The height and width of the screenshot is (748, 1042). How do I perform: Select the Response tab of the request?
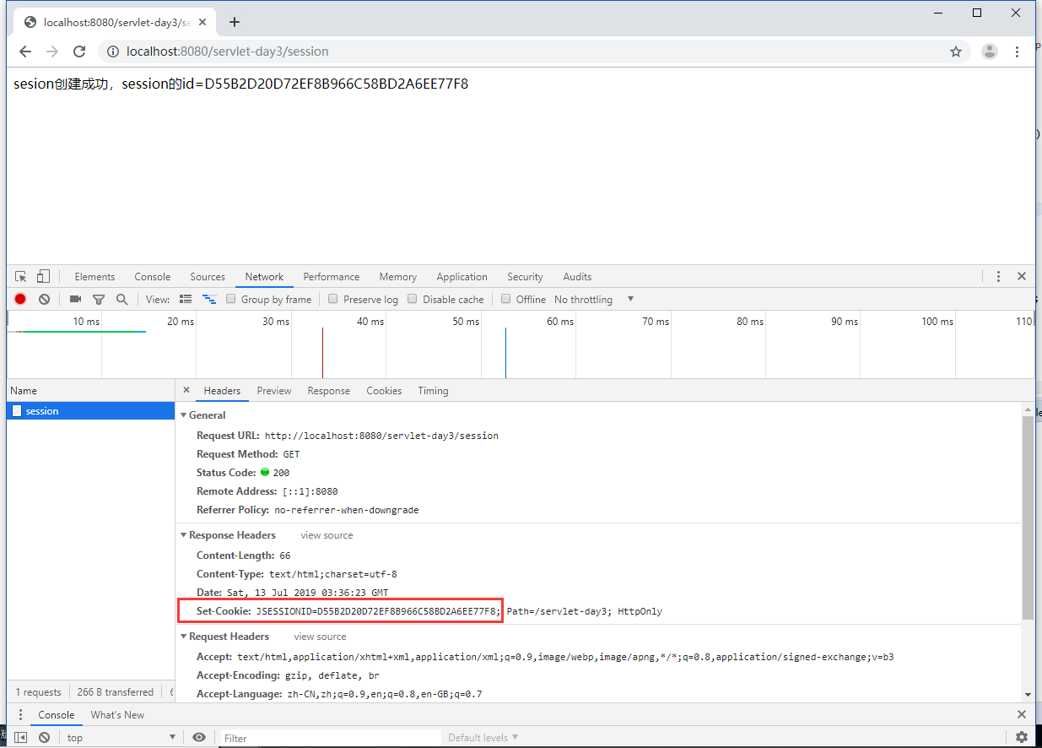[x=329, y=390]
